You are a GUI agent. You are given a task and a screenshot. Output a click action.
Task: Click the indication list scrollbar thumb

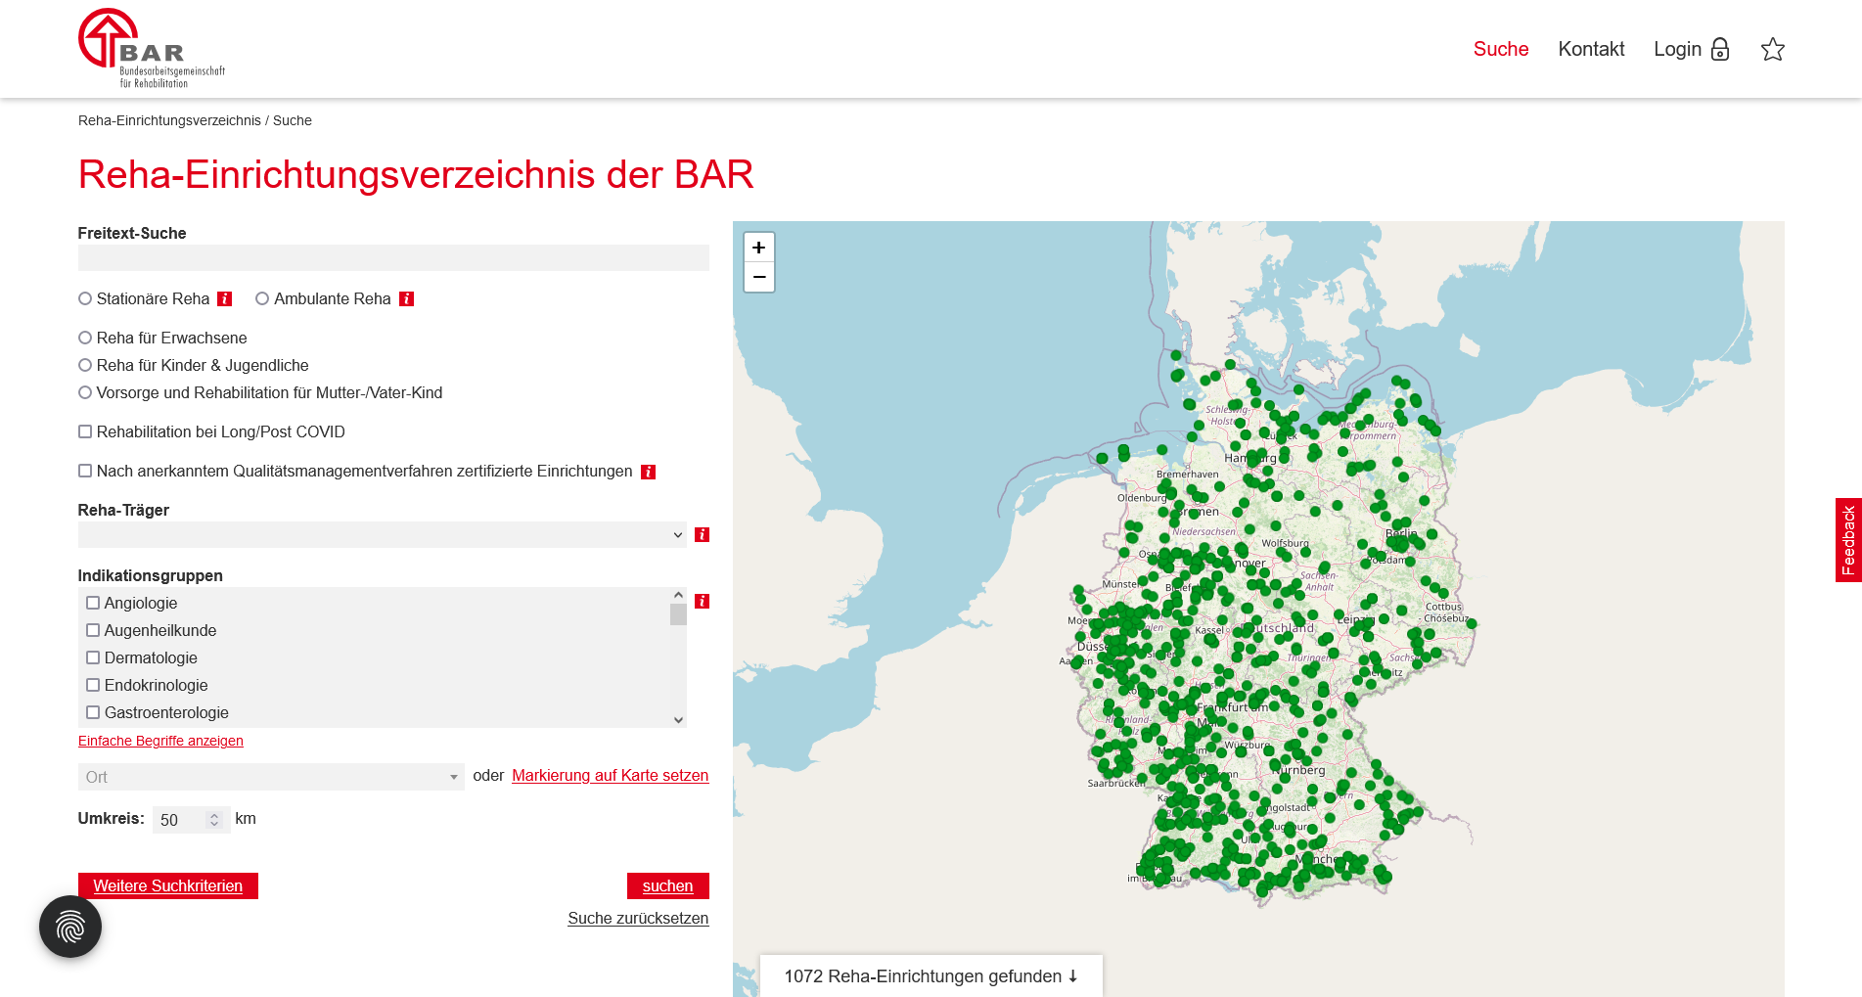(x=678, y=614)
